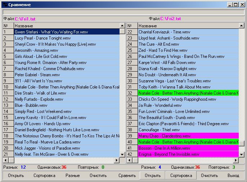
Task: Select row Army Of Lovers - Hands Up.wmv
Action: pyautogui.click(x=67, y=124)
